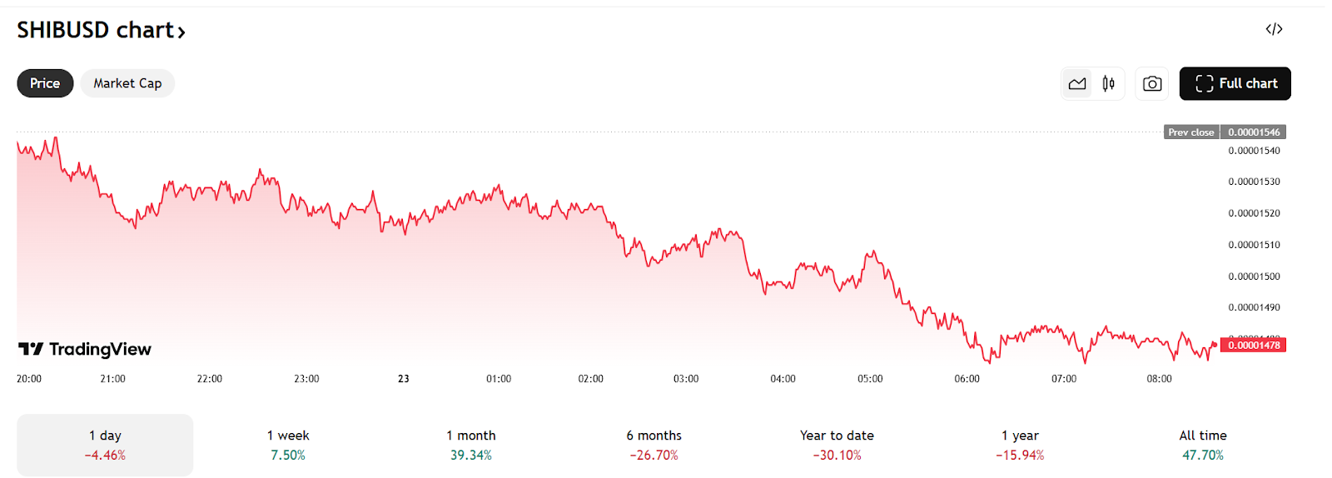Viewport: 1332px width, 478px height.
Task: Select the Price toggle
Action: tap(45, 83)
